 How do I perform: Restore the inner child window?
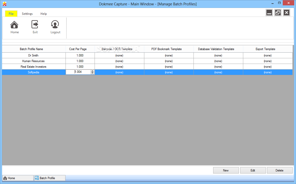(x=278, y=13)
